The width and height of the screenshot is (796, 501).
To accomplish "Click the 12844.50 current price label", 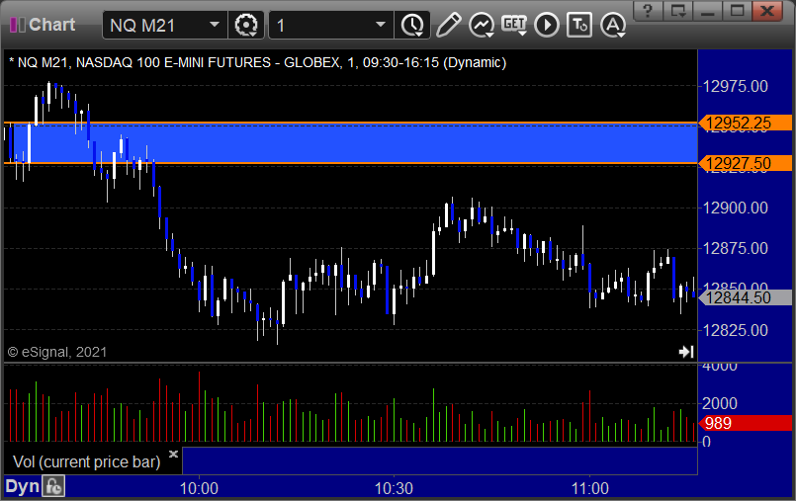I will point(746,297).
